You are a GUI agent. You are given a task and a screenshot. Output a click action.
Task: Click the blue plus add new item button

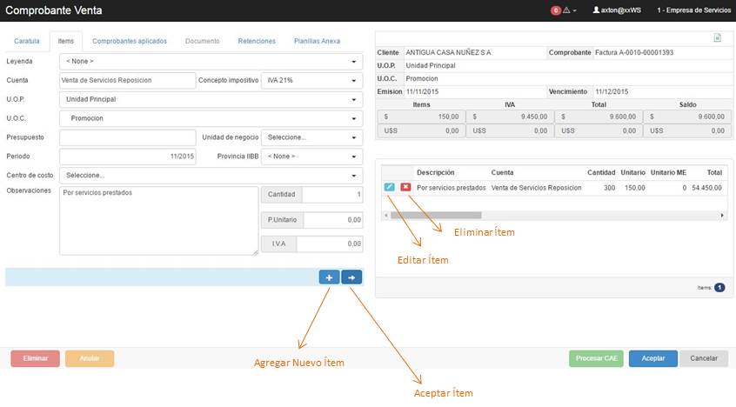point(329,277)
